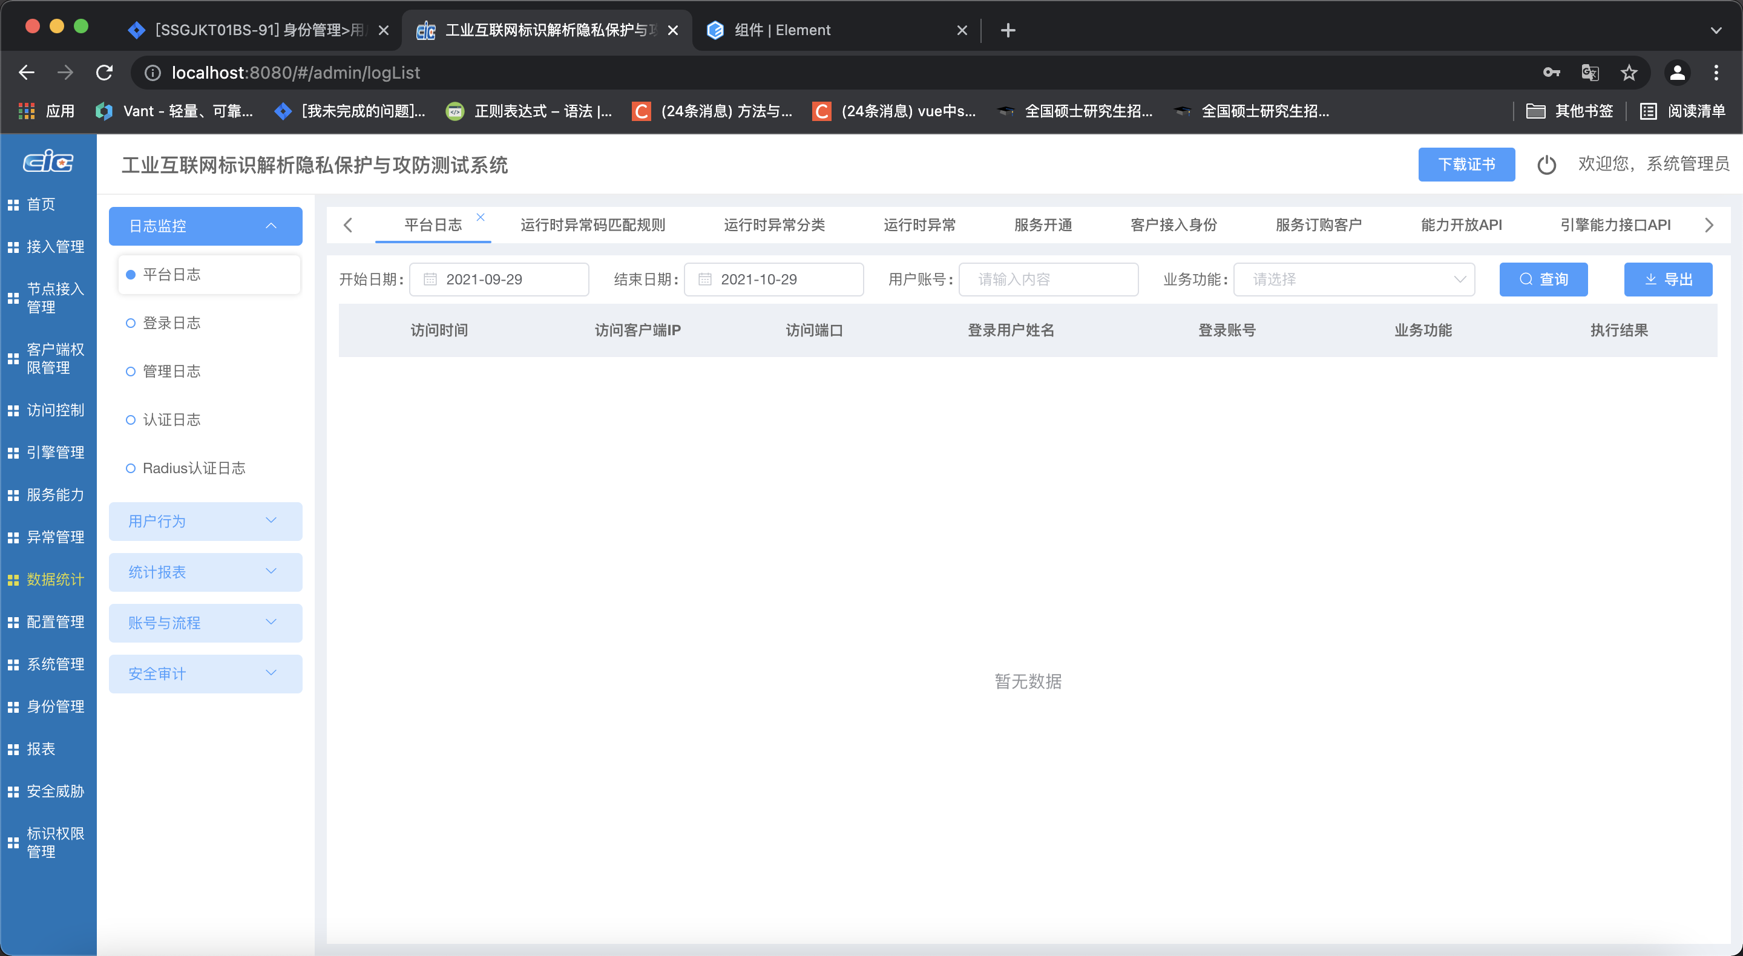Close the SSGJKT01BS-91 browser tab

(384, 30)
